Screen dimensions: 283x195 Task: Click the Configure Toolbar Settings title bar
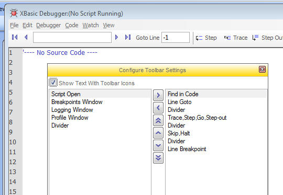click(x=153, y=70)
